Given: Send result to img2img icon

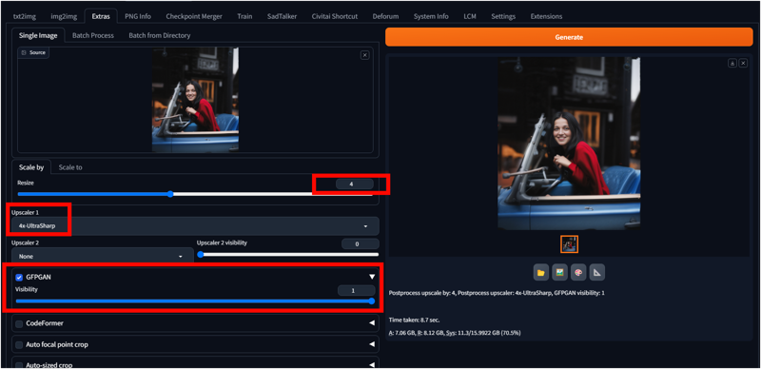Looking at the screenshot, I should click(559, 272).
